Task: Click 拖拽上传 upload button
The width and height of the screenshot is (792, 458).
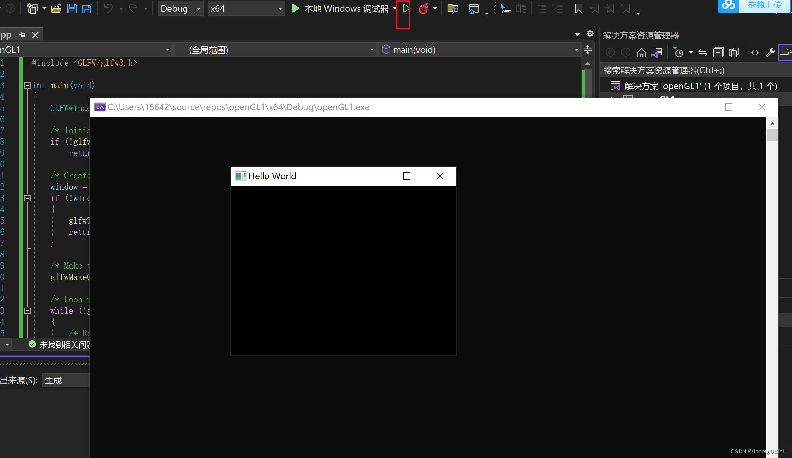Action: pyautogui.click(x=765, y=5)
